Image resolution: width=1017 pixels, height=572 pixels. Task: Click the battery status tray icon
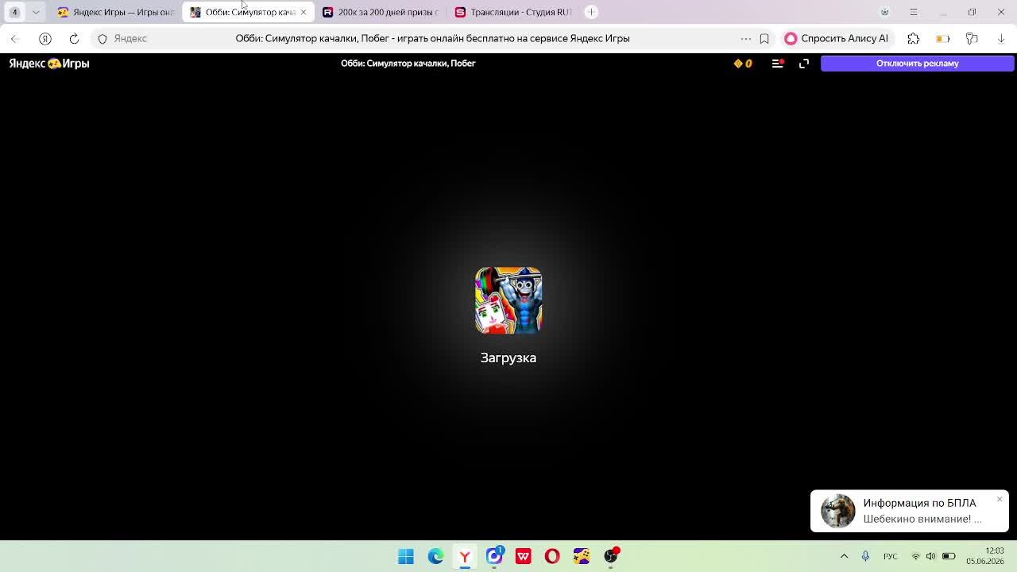point(948,556)
